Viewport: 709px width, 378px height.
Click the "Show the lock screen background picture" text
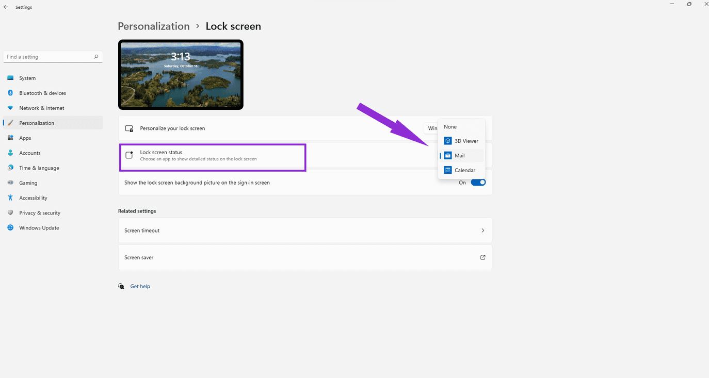197,183
